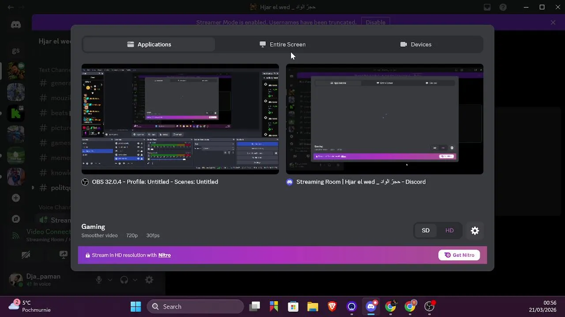
Task: Switch to the Applications tab
Action: pyautogui.click(x=149, y=44)
